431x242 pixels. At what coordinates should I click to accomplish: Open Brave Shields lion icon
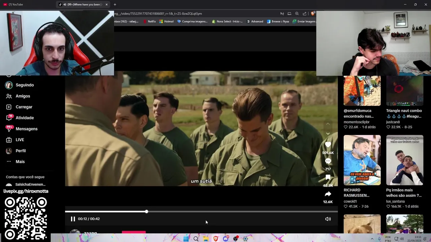pos(313,14)
